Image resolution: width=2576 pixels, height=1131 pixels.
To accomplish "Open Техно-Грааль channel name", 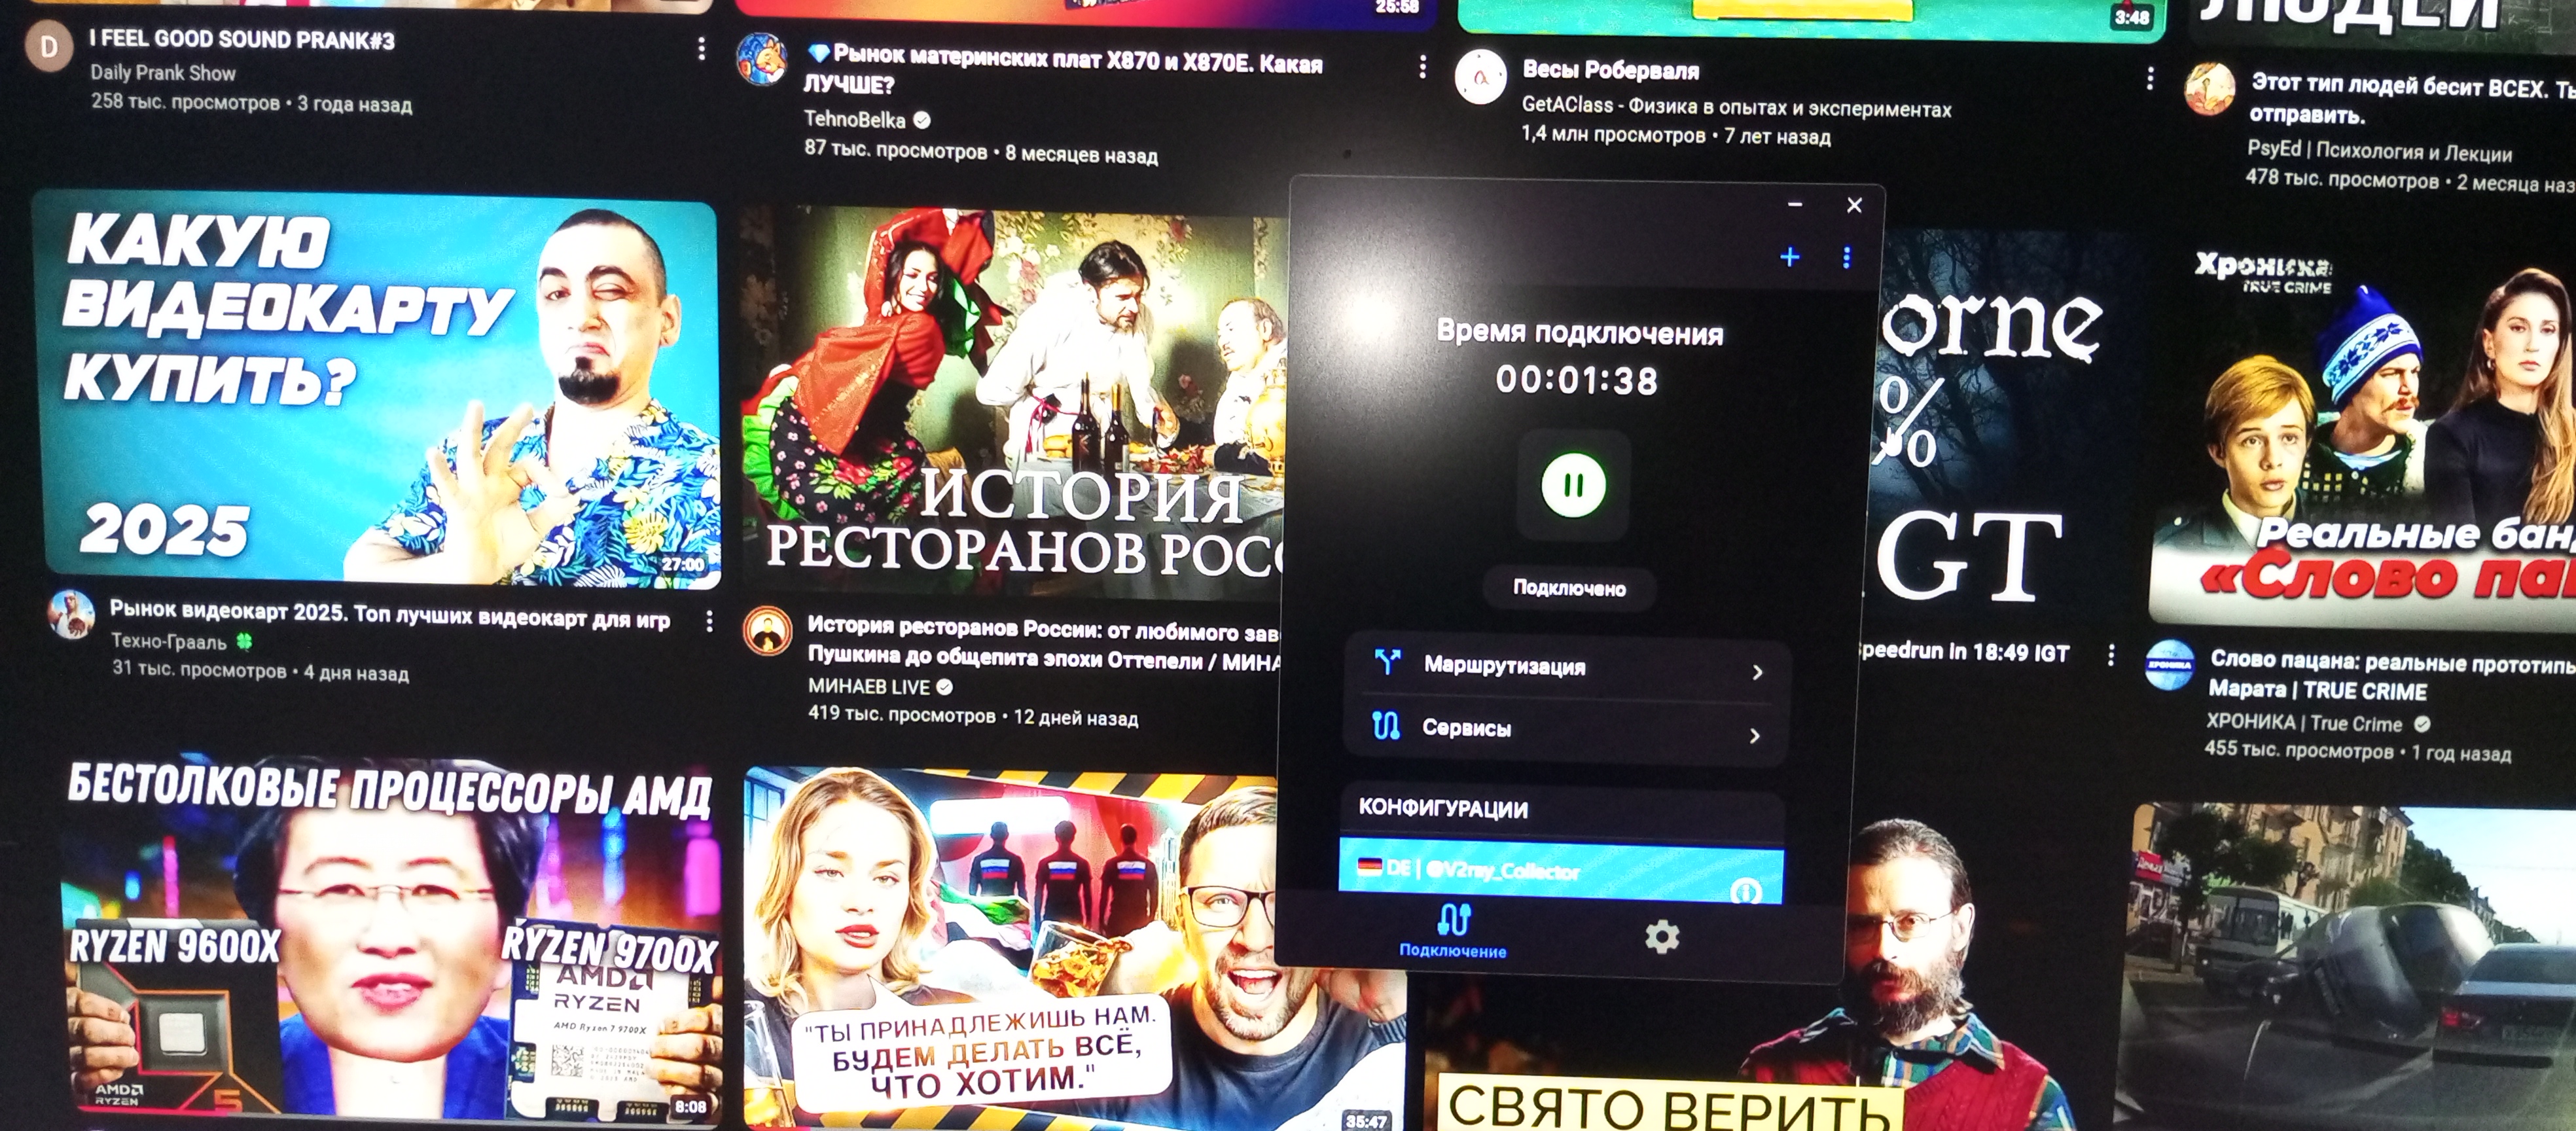I will [x=168, y=641].
